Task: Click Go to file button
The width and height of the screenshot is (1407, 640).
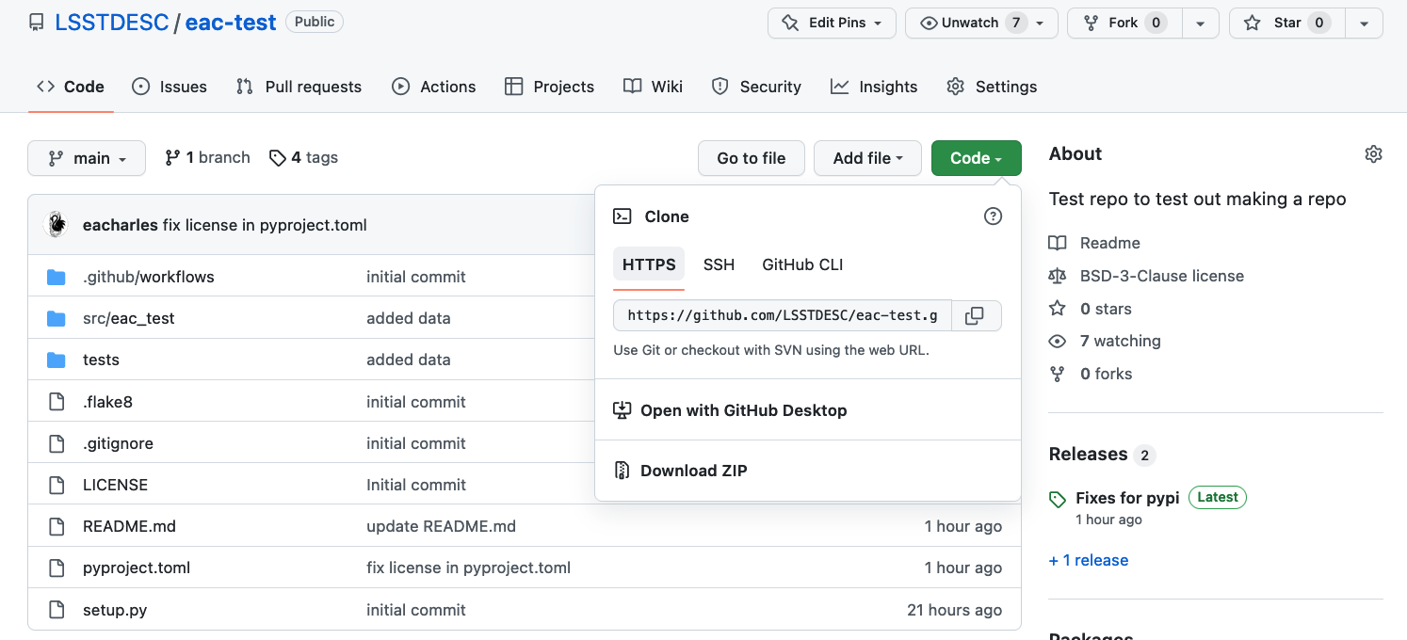Action: pos(752,158)
